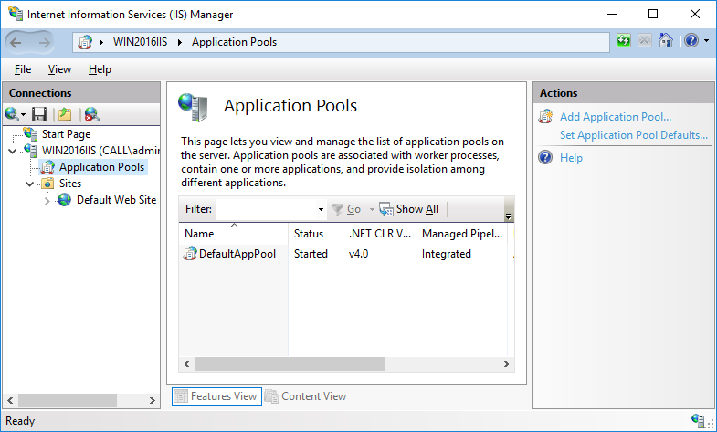
Task: Click the Show All button
Action: click(409, 209)
